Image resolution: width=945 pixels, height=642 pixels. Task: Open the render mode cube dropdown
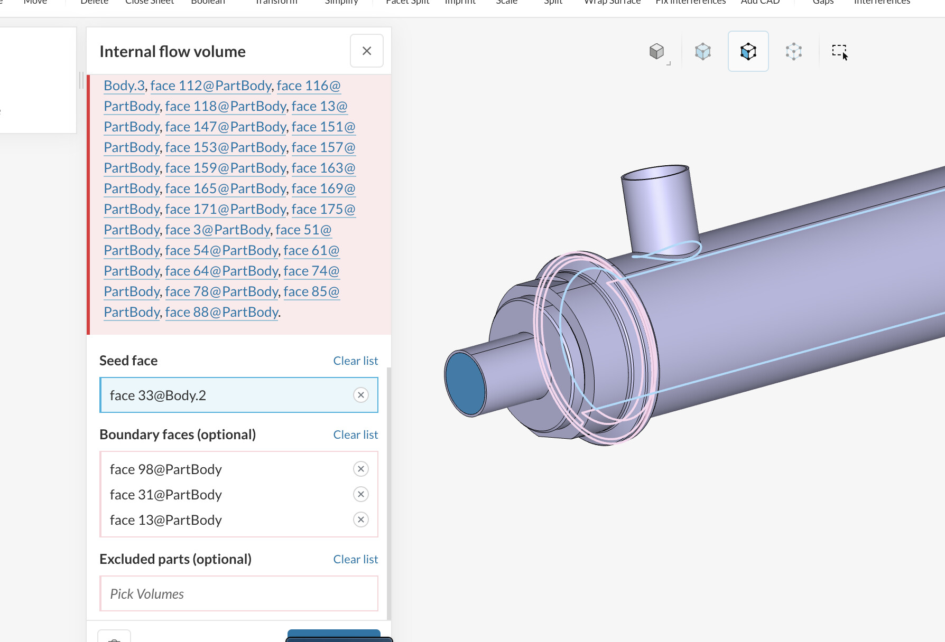click(x=657, y=52)
